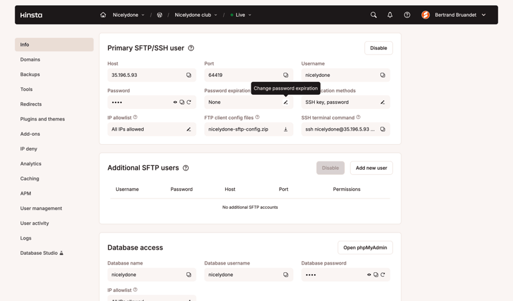The width and height of the screenshot is (513, 301).
Task: Click Bertrand Bruandet's avatar
Action: point(425,15)
